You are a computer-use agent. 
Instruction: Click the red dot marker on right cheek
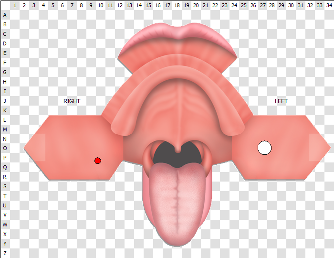click(97, 161)
